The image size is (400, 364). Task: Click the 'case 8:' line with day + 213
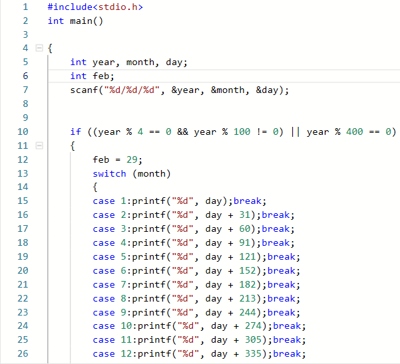point(196,298)
